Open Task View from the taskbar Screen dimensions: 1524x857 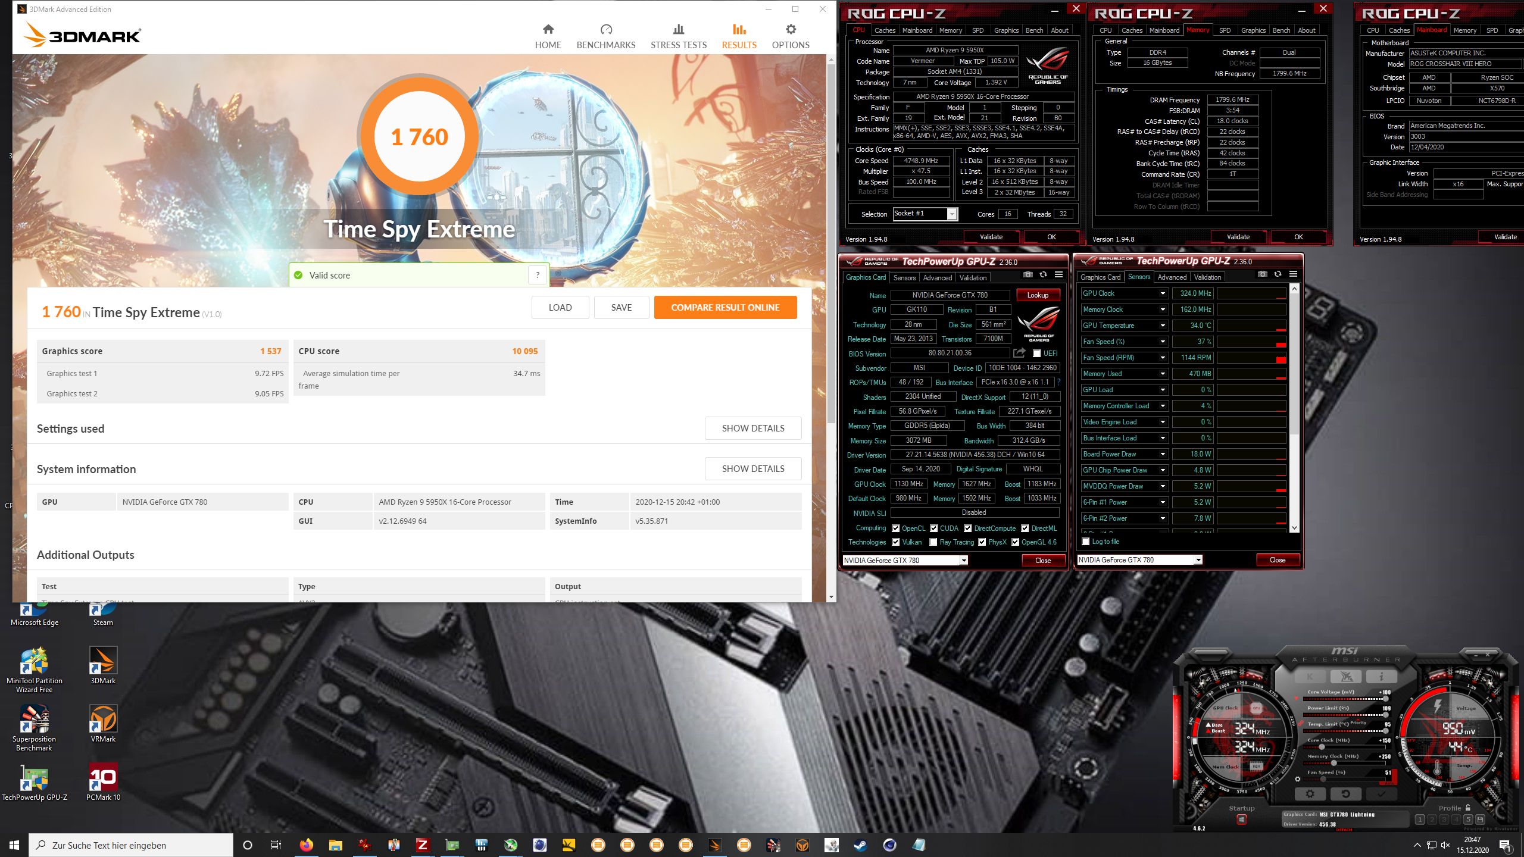pos(276,845)
